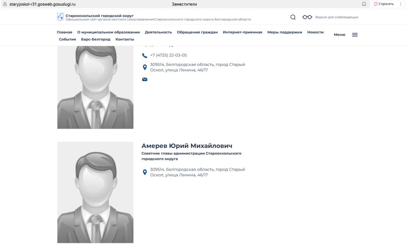This screenshot has height=248, width=407.
Task: Click Советник главы администрации position text
Action: tap(191, 156)
